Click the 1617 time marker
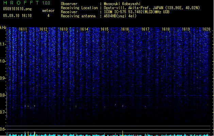The width and height of the screenshot is (214, 136). (x=145, y=29)
